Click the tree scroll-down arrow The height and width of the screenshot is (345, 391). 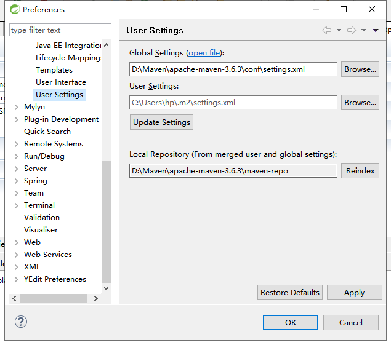(x=107, y=288)
